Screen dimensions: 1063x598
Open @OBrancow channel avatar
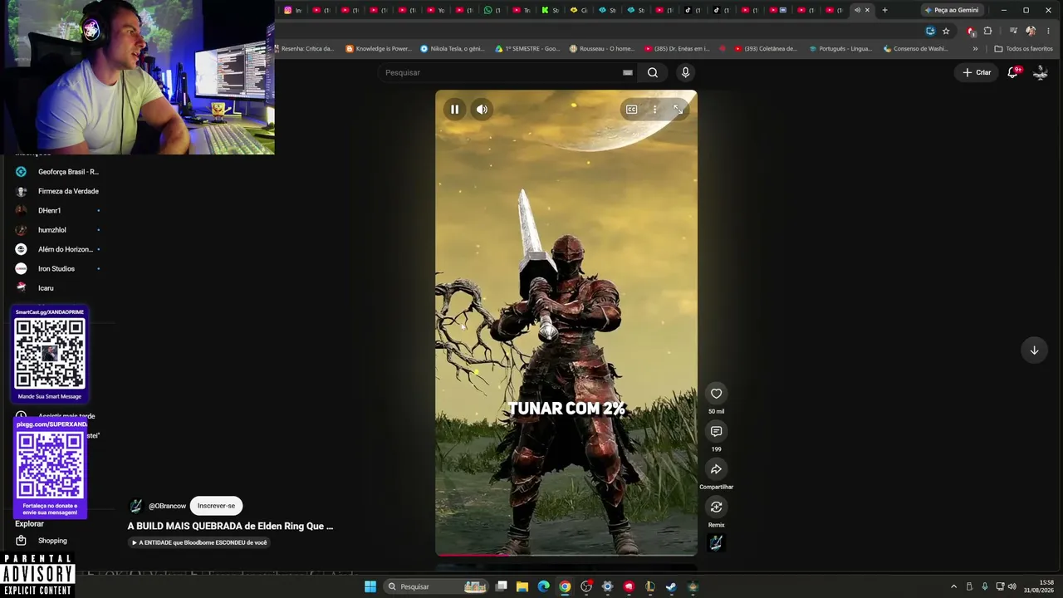[136, 506]
